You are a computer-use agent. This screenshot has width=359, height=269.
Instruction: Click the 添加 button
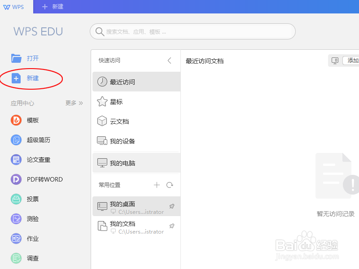click(x=351, y=61)
